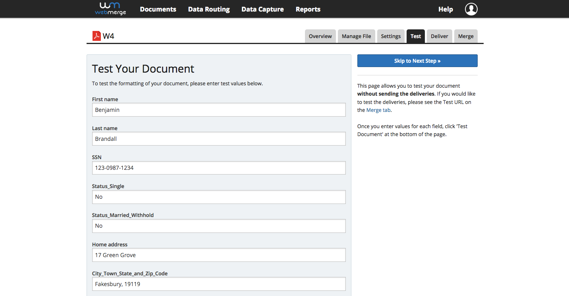Image resolution: width=569 pixels, height=296 pixels.
Task: Click the Status_Married_Withhold input field
Action: click(x=219, y=226)
